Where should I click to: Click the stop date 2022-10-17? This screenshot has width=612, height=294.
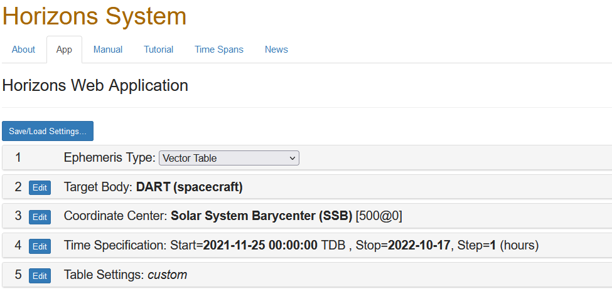[419, 245]
